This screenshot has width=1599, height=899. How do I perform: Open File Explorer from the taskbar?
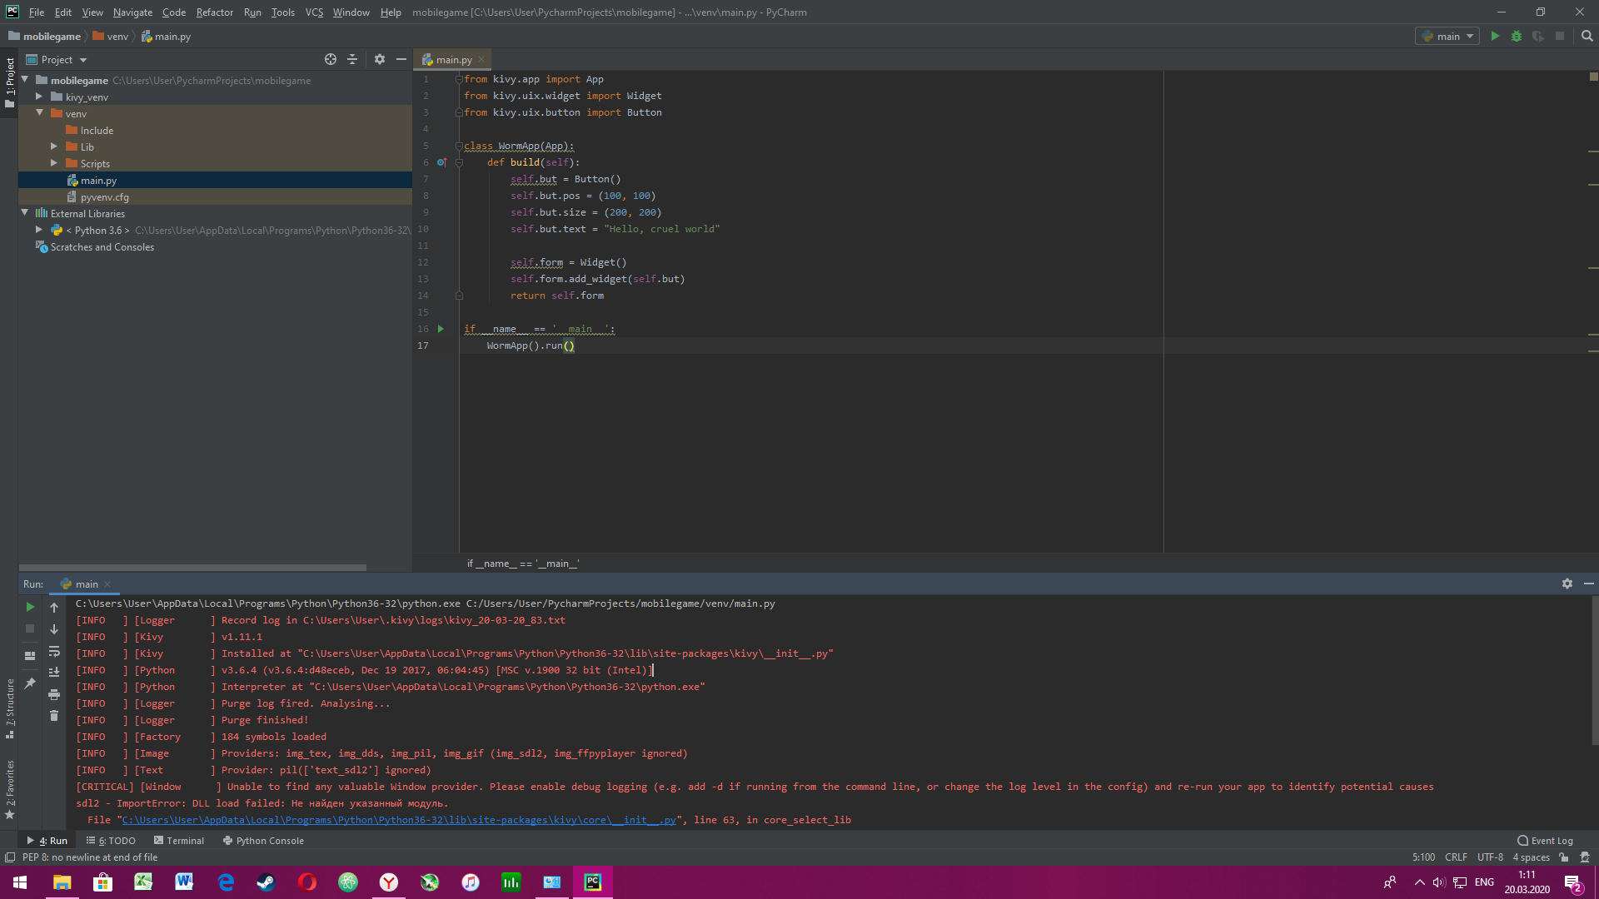62,882
